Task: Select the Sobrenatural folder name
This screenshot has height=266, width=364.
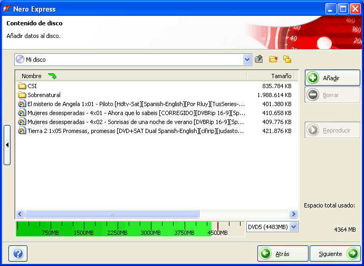Action: click(x=44, y=95)
